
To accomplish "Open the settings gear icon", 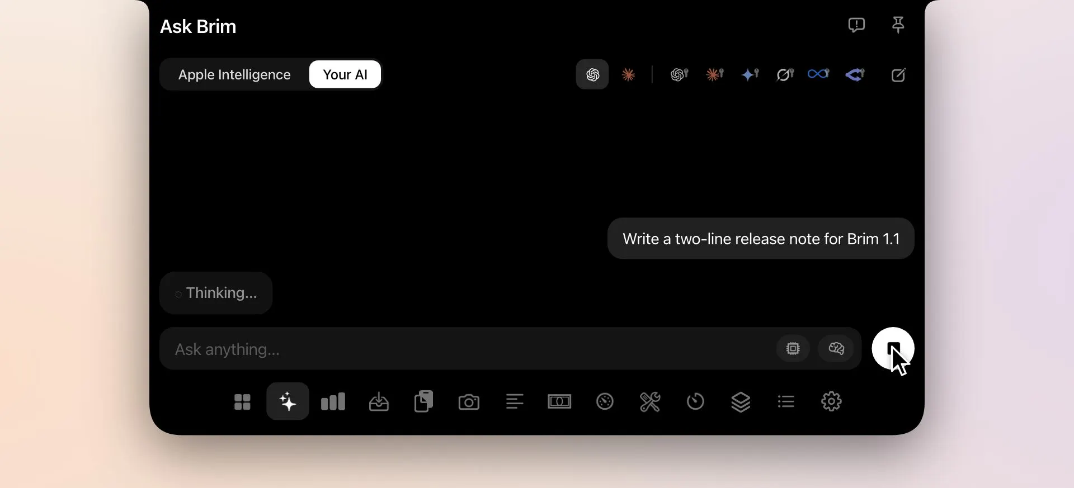I will click(831, 401).
